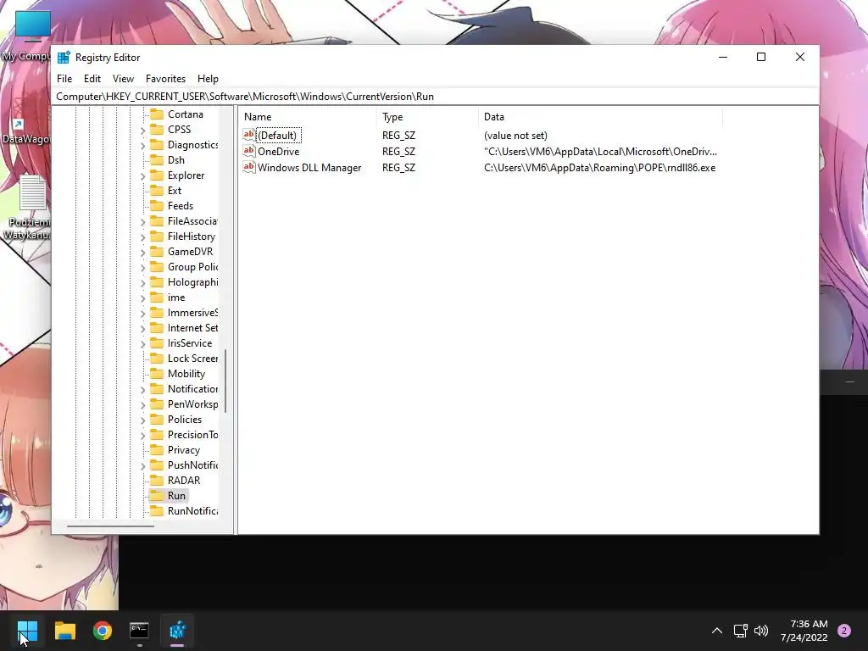Select the OneDrive value icon
The height and width of the screenshot is (651, 868).
[x=249, y=151]
